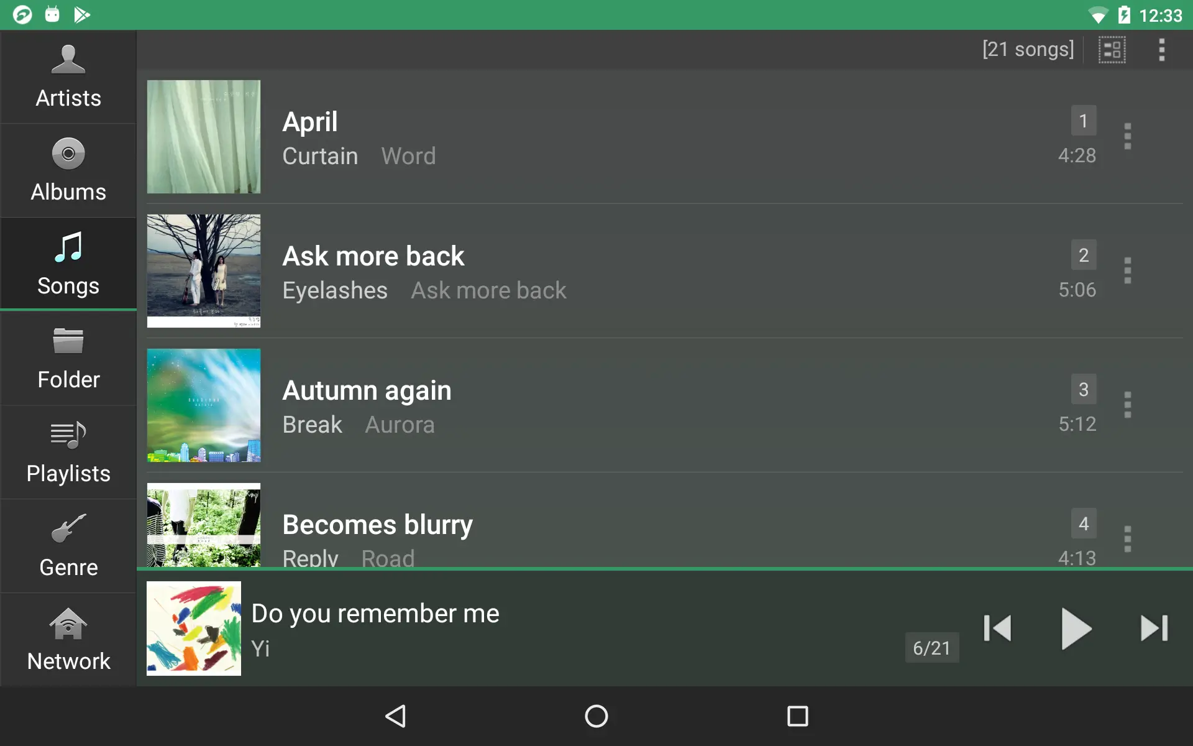The height and width of the screenshot is (746, 1193).
Task: Open the top-right overflow menu
Action: coord(1161,50)
